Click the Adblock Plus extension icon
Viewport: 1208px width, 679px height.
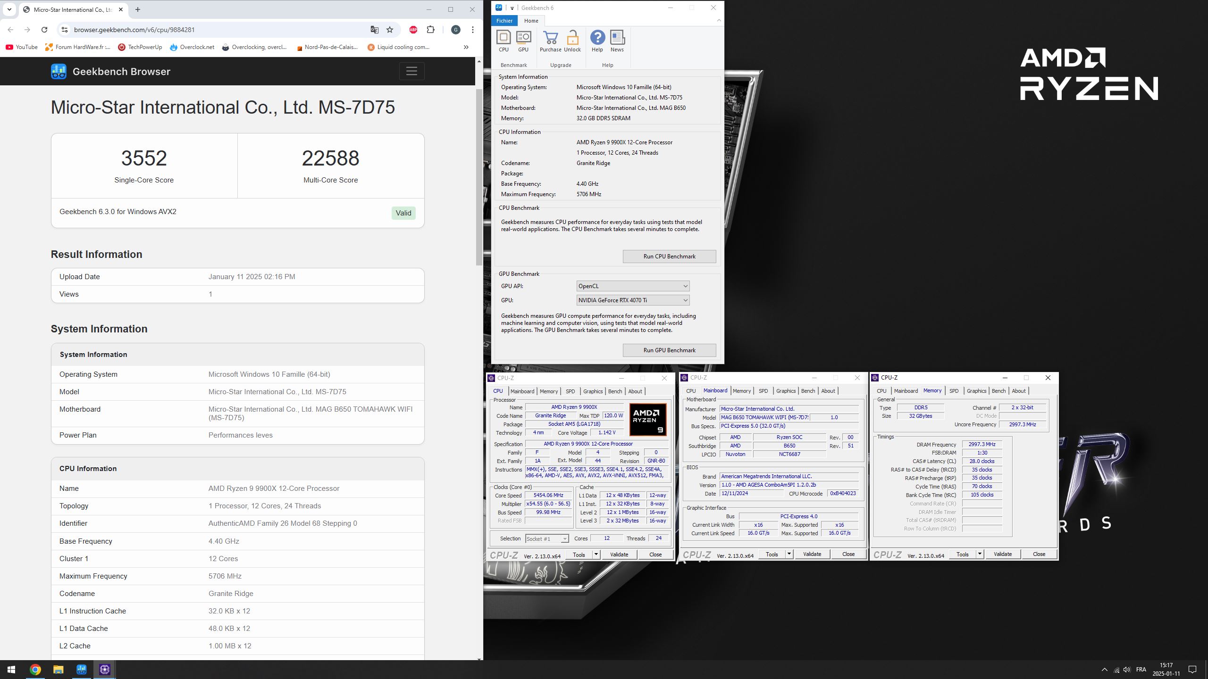(x=413, y=30)
